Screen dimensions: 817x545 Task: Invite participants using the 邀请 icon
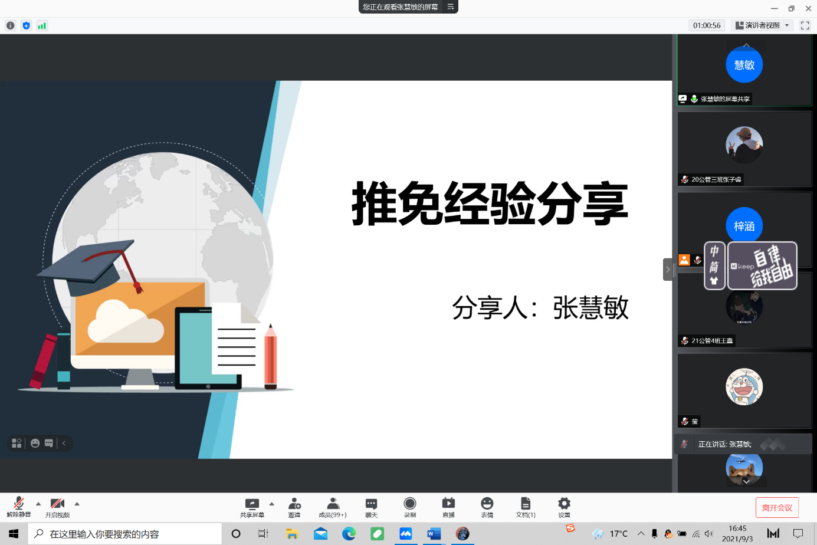click(294, 507)
